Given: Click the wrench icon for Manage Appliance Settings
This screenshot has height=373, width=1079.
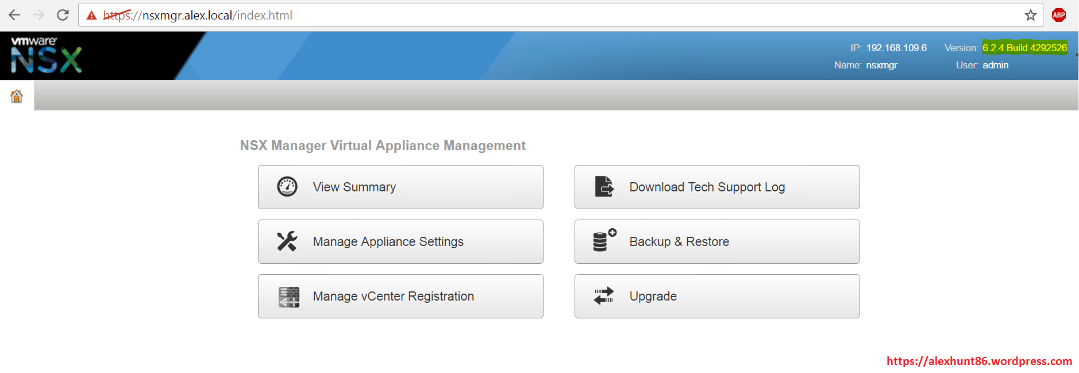Looking at the screenshot, I should (287, 241).
